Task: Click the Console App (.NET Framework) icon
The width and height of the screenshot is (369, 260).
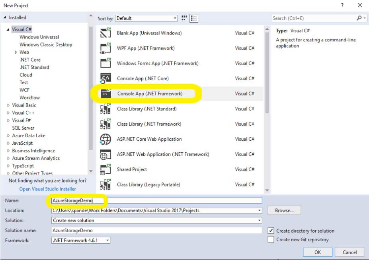Action: click(x=105, y=93)
